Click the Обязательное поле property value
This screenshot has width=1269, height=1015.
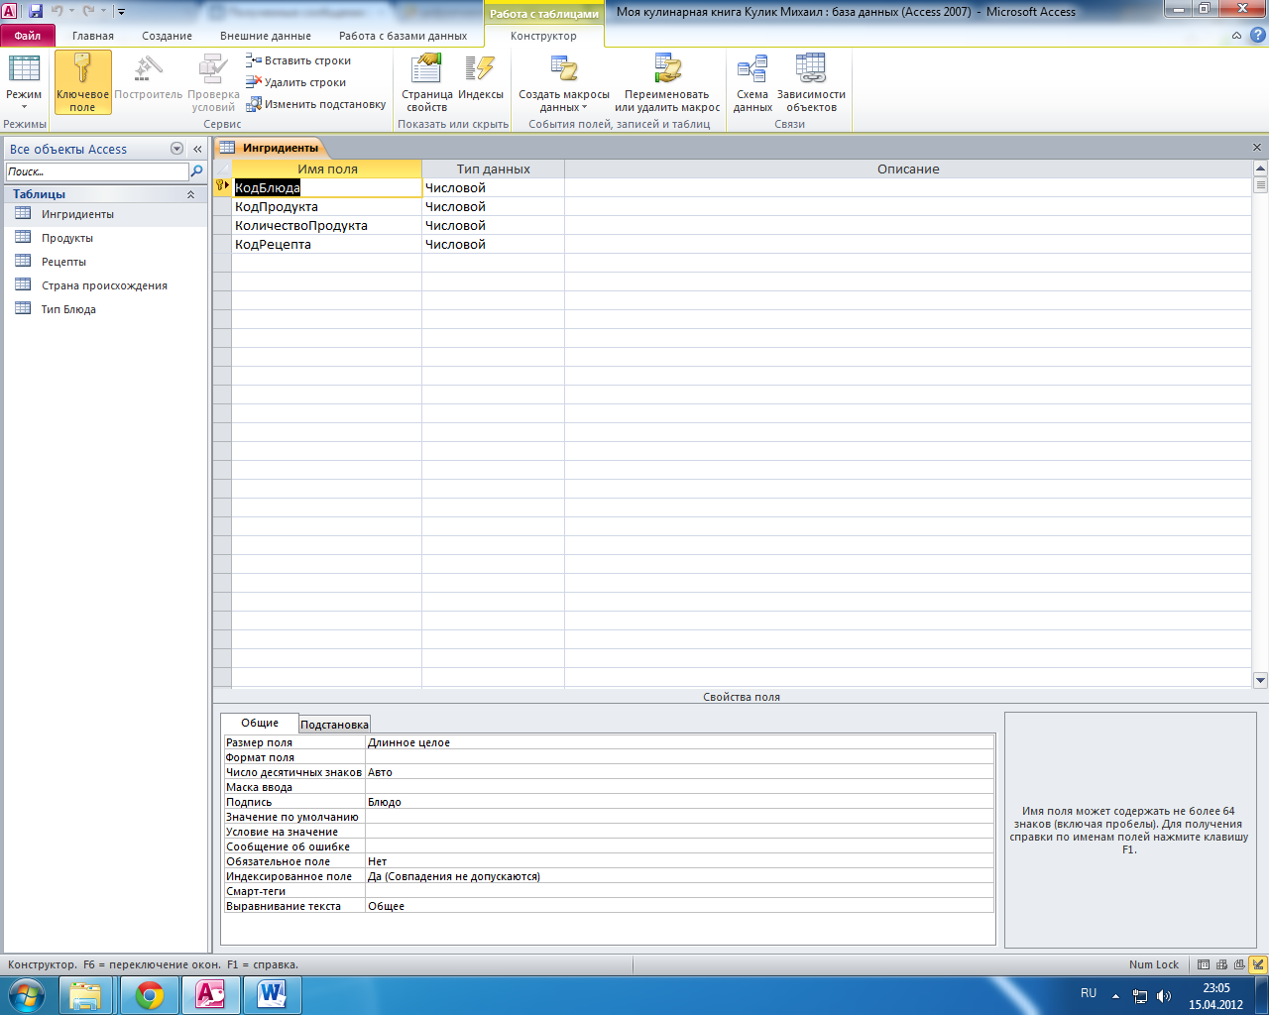coord(679,861)
